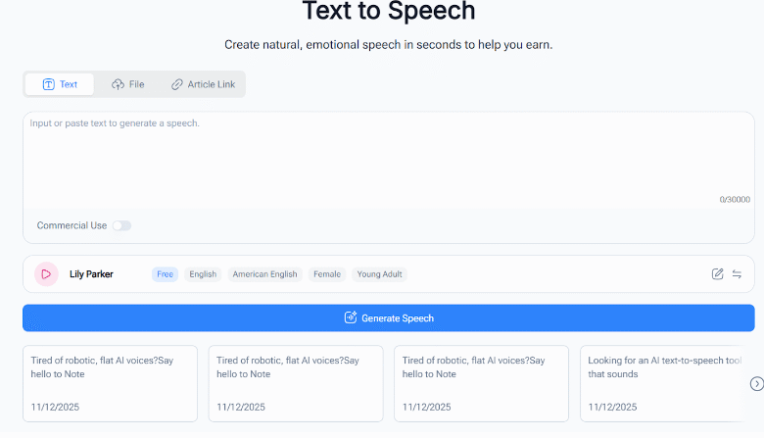Open the first history card

pos(110,383)
